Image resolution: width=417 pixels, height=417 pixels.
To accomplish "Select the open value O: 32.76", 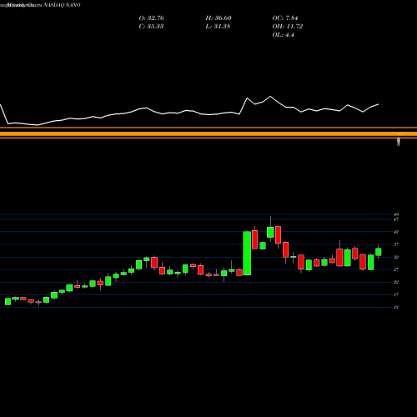I will 151,18.
